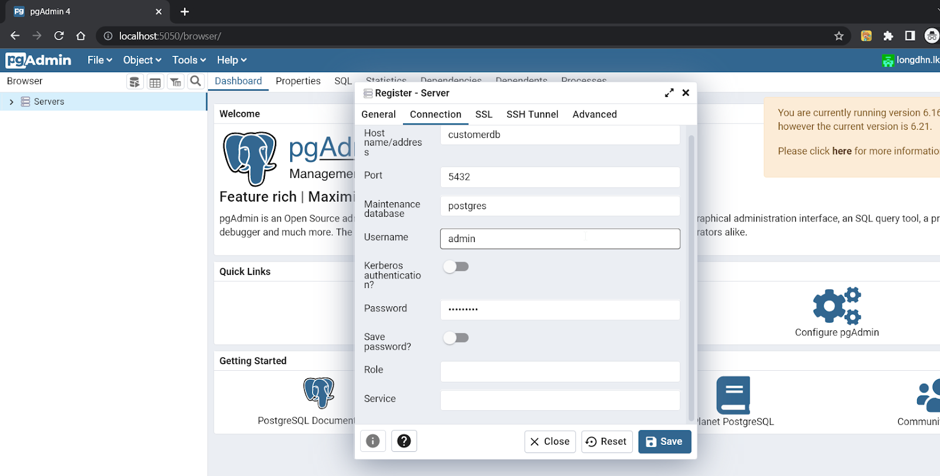This screenshot has height=476, width=940.
Task: View site information icon in address bar
Action: (108, 36)
